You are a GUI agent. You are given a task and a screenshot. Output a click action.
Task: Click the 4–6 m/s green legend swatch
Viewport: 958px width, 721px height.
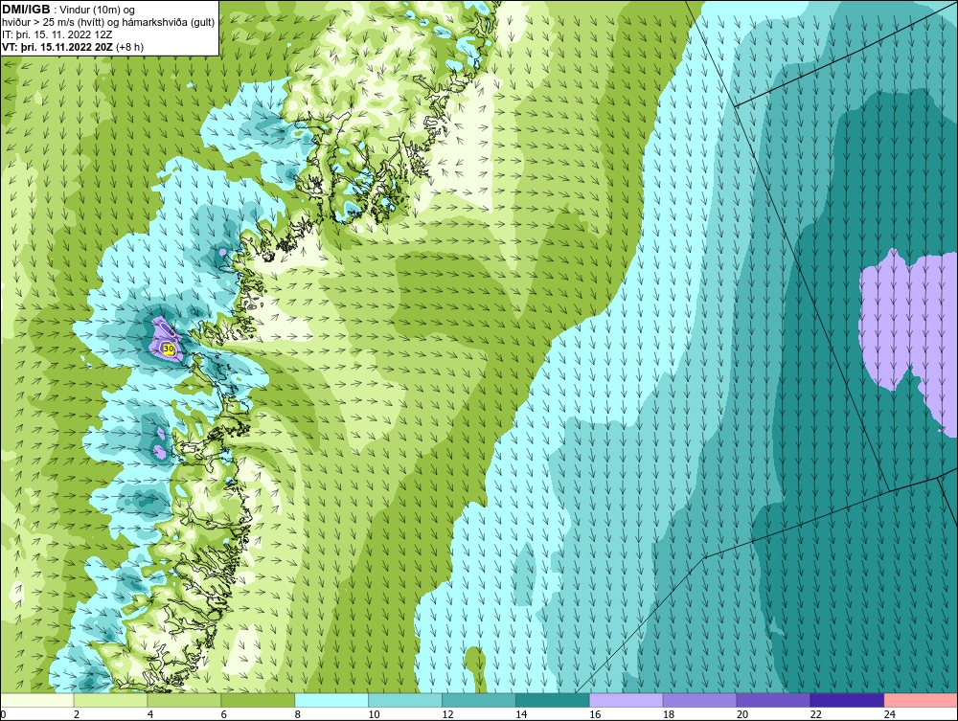184,700
